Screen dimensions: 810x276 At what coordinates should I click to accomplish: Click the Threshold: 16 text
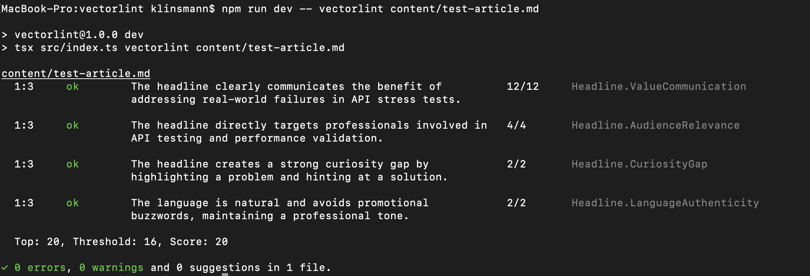(115, 242)
